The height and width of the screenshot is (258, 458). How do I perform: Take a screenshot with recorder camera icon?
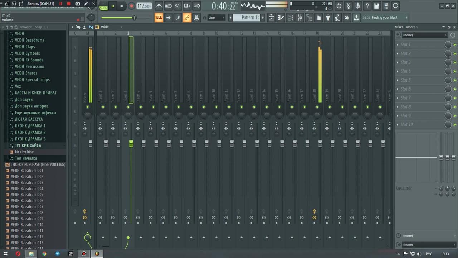pos(78,4)
